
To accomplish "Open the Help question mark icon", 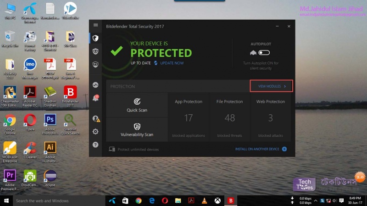I will [95, 145].
